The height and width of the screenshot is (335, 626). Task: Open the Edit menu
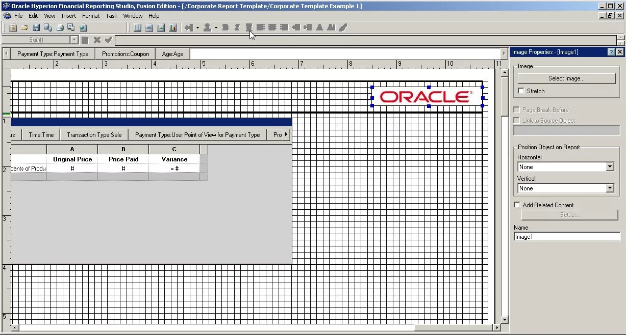(33, 16)
